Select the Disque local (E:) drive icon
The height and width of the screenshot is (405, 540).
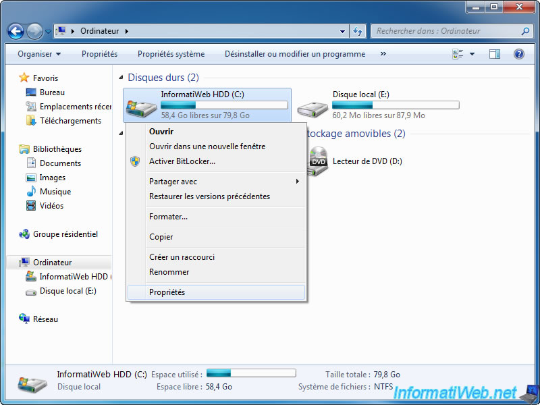313,105
